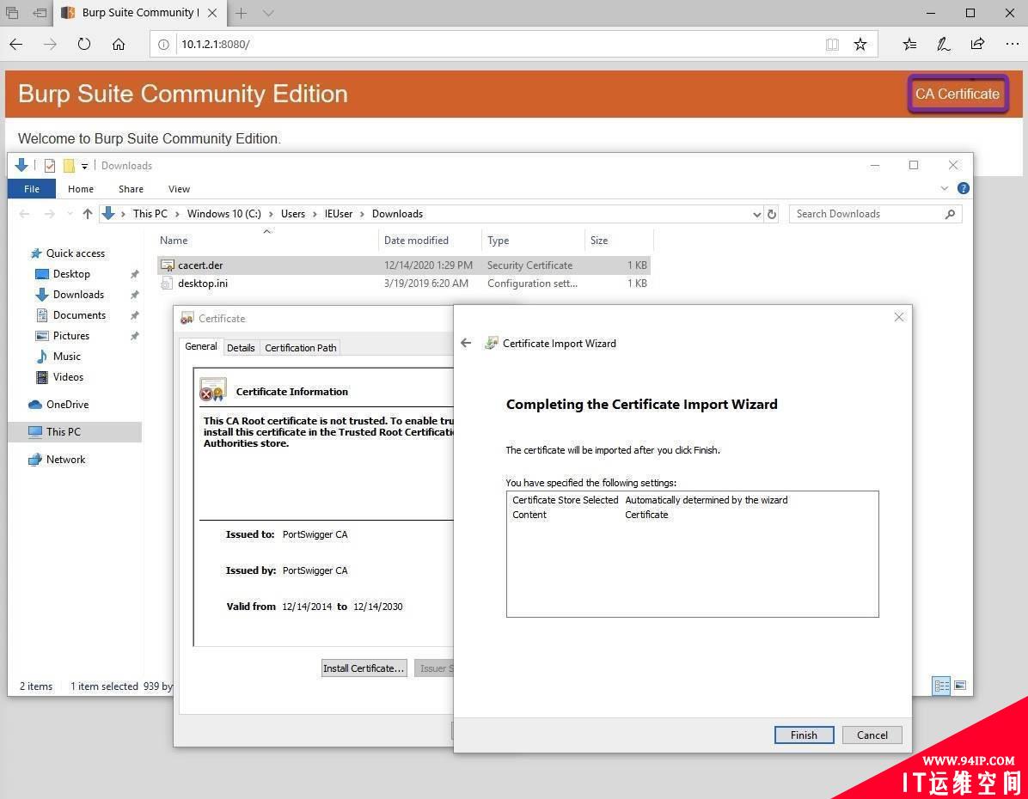
Task: Click the add notes pen icon
Action: coord(944,44)
